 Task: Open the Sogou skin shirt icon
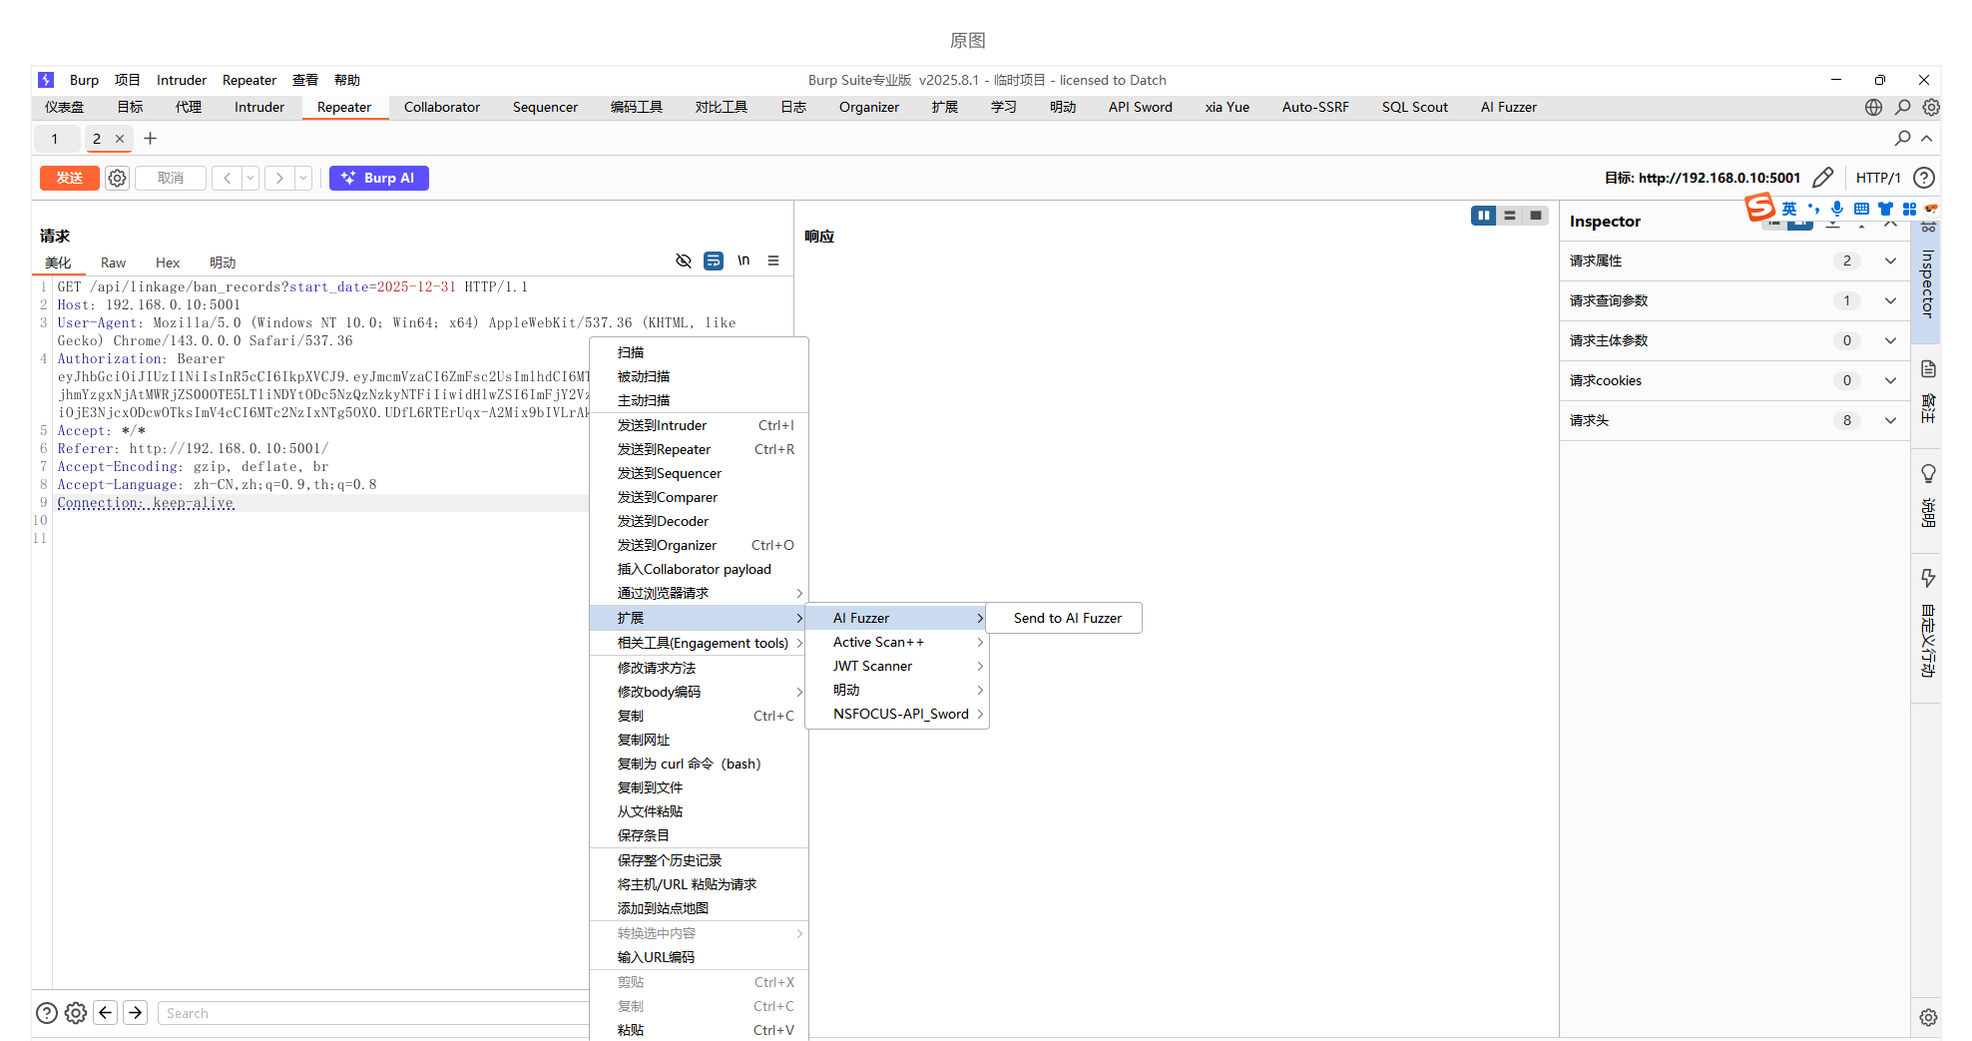pyautogui.click(x=1885, y=209)
